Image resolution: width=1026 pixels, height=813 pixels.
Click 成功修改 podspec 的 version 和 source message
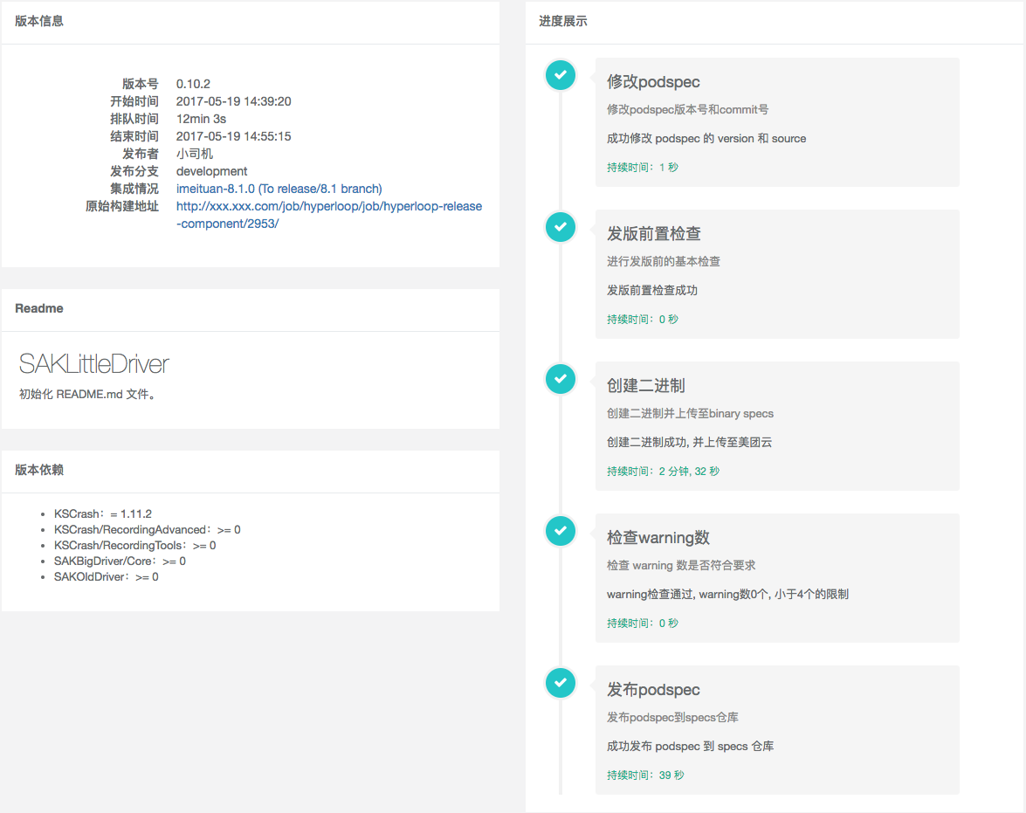tap(706, 139)
